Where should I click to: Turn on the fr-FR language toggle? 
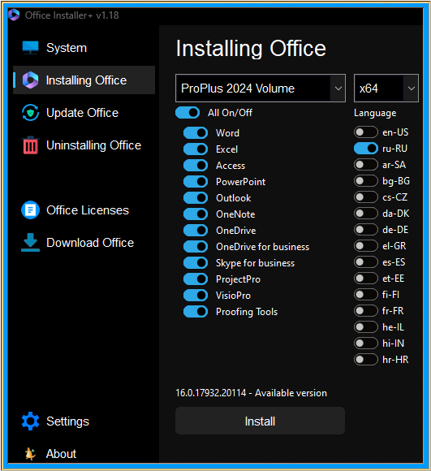pyautogui.click(x=366, y=310)
